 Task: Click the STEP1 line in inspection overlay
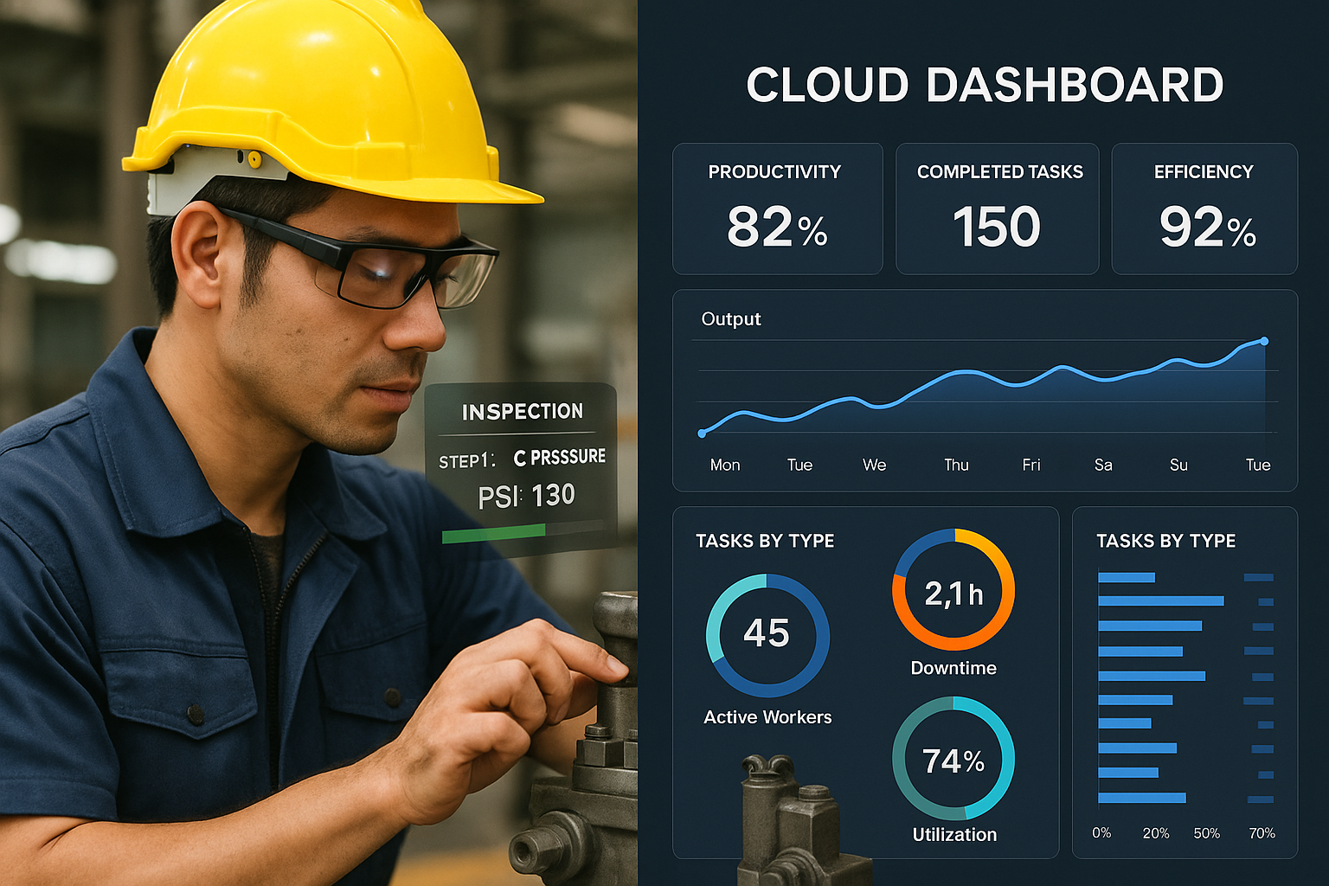[x=522, y=459]
